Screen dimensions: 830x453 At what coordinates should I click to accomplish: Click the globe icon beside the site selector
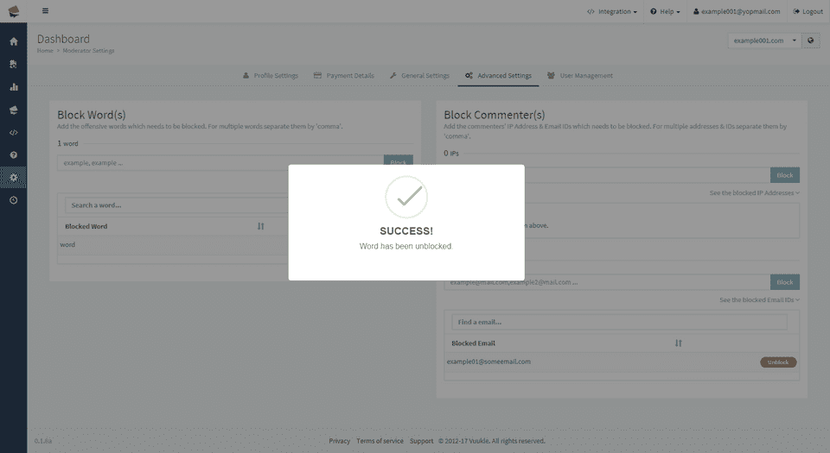810,41
